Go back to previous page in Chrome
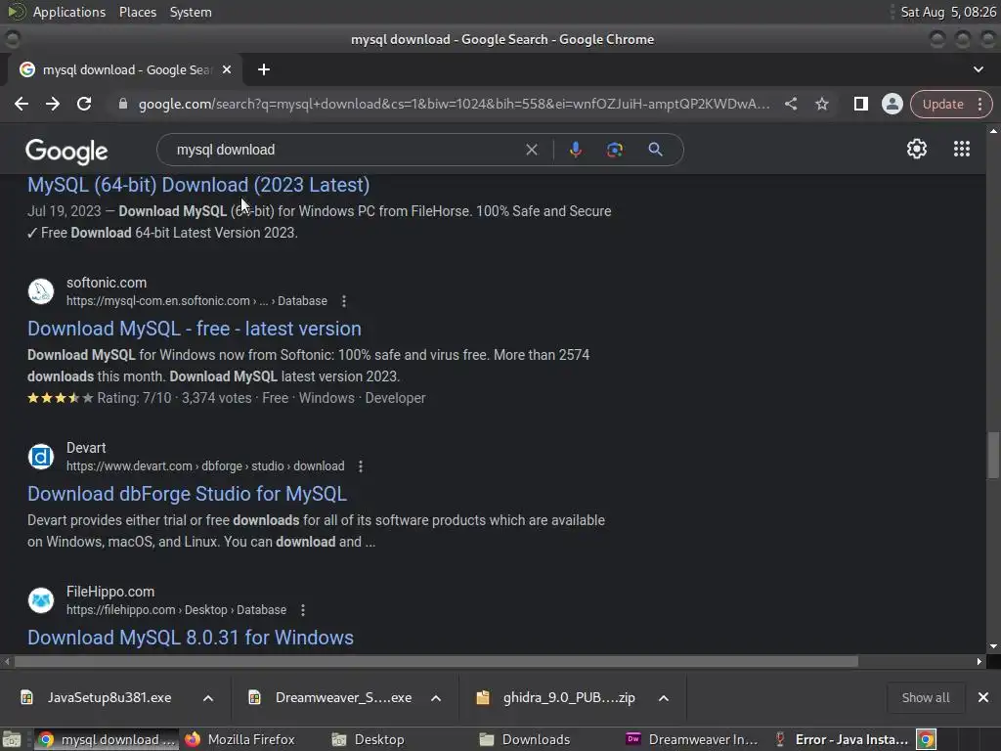 point(22,104)
